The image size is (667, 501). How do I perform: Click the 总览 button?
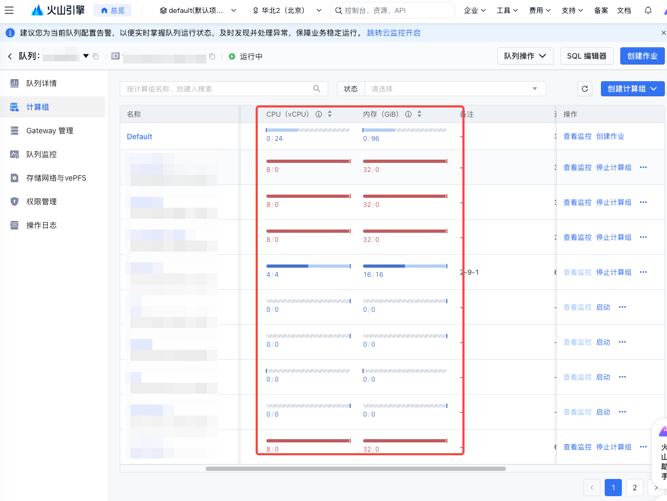113,10
